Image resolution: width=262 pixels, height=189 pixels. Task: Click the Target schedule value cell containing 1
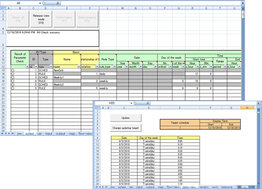(x=180, y=128)
